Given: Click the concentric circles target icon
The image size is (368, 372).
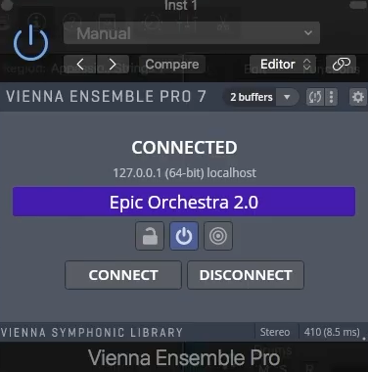Looking at the screenshot, I should point(218,236).
